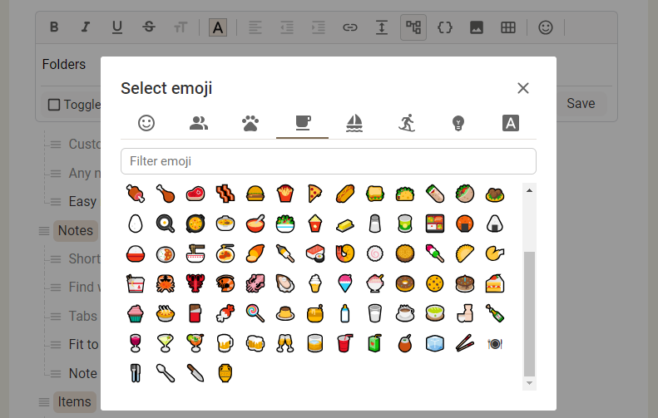Pick the lollipop emoji
The width and height of the screenshot is (658, 418).
pyautogui.click(x=255, y=313)
